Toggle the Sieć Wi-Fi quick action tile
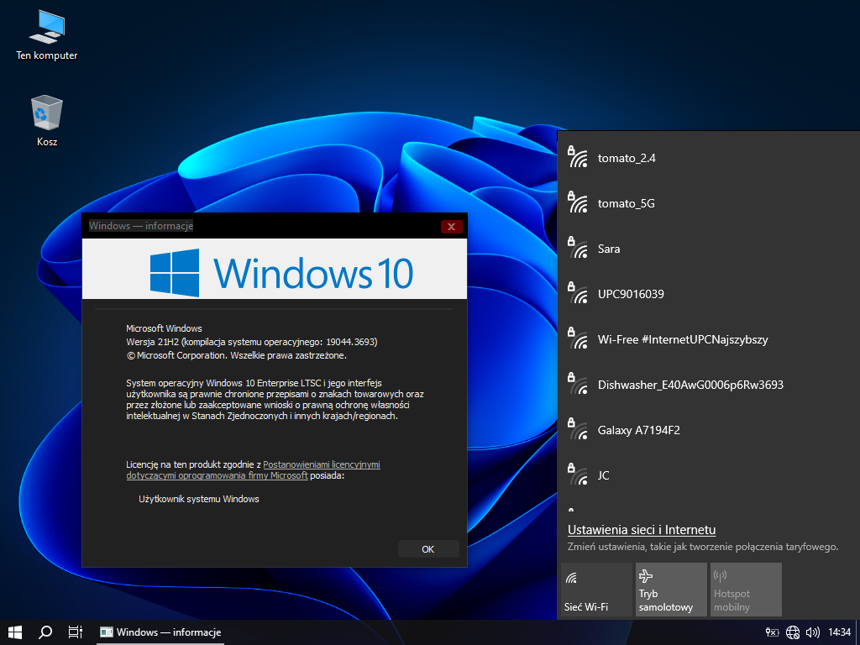 tap(595, 590)
